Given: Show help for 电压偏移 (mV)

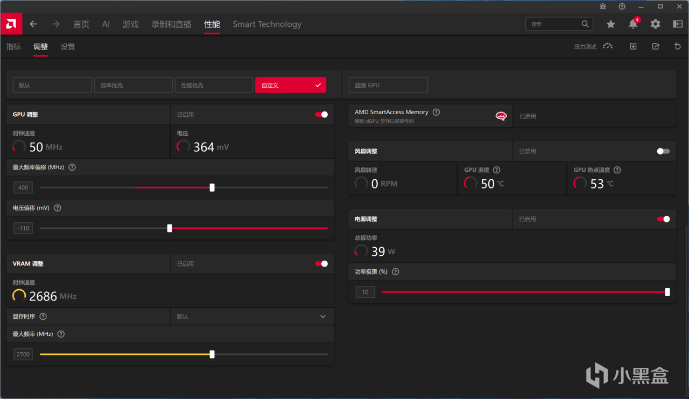Looking at the screenshot, I should click(x=58, y=208).
